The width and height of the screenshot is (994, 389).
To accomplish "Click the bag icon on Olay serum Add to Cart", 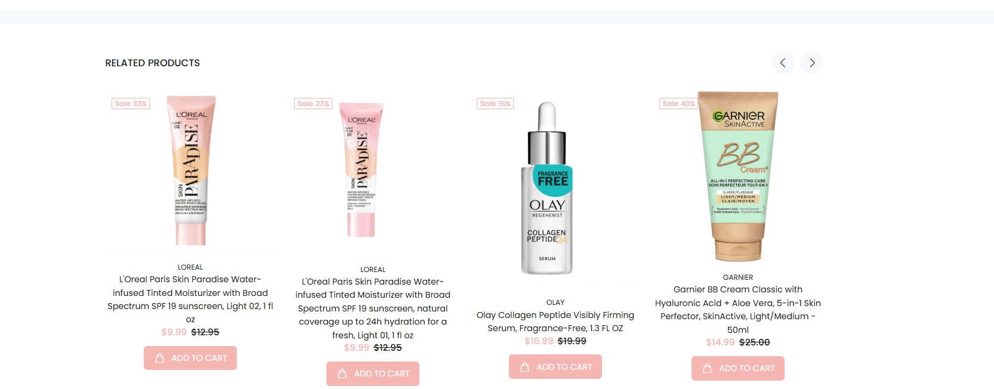I will coord(525,367).
